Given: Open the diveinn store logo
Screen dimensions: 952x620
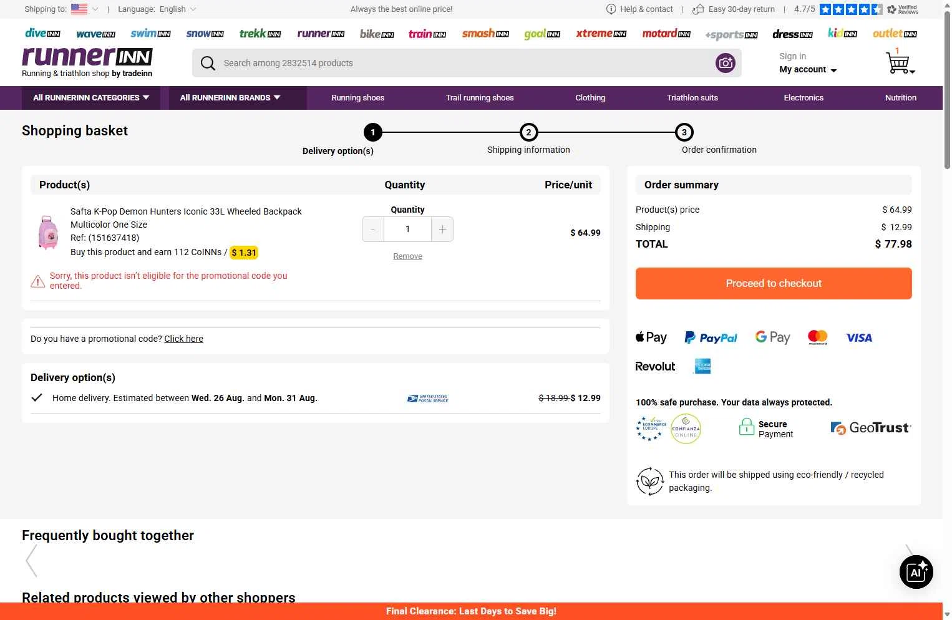Looking at the screenshot, I should (42, 34).
